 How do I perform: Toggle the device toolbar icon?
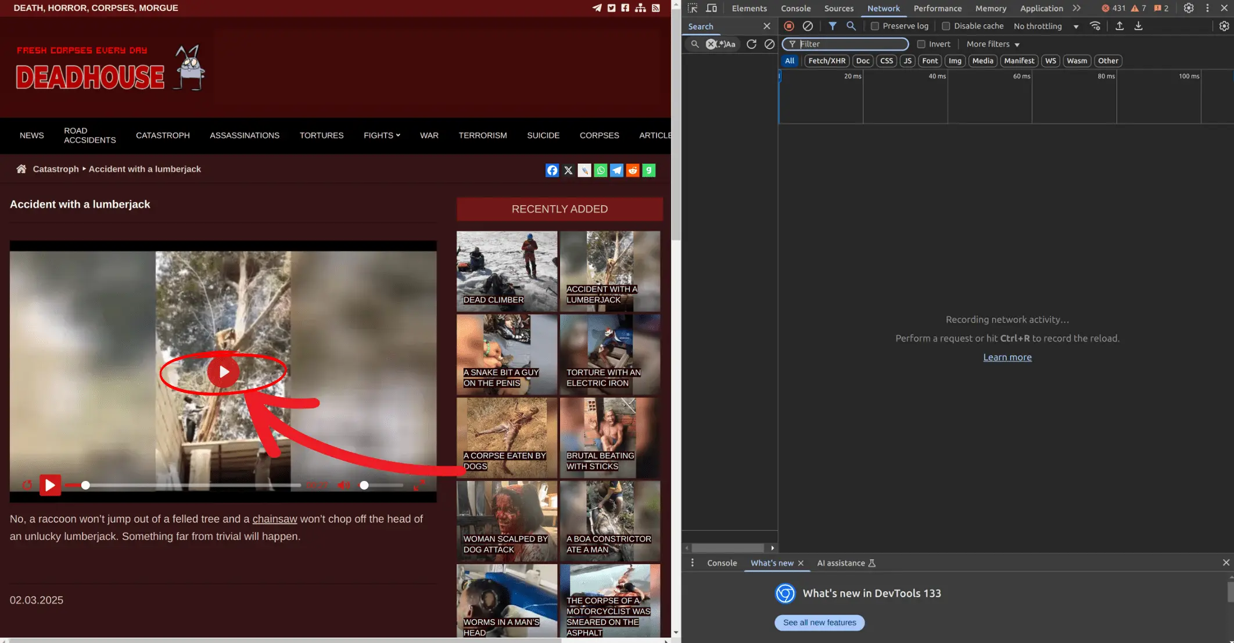point(711,8)
